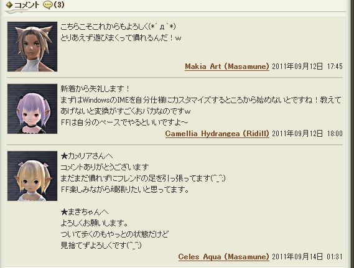354x268 pixels.
Task: Click the line とりあえず遊びまくって慣れるんだ
Action: pos(121,38)
